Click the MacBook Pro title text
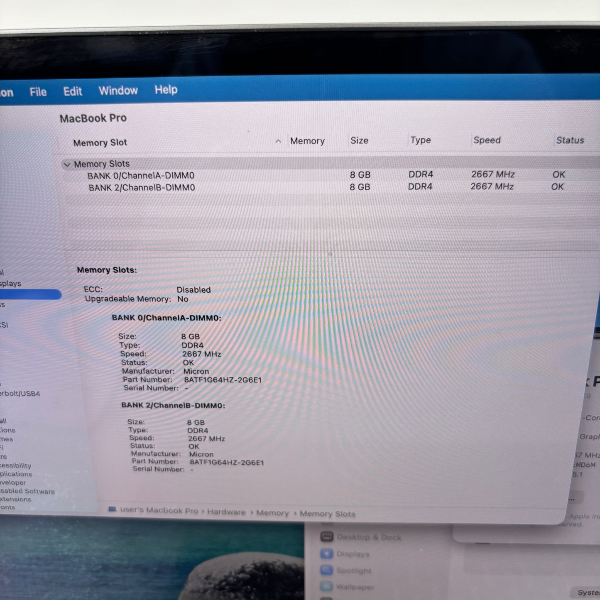This screenshot has width=600, height=600. tap(93, 118)
